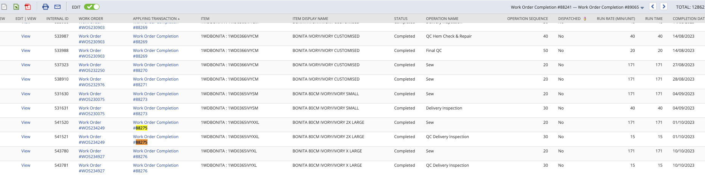Select 'Delivery Inspection' cell in row 531631
This screenshot has width=705, height=175.
point(444,108)
